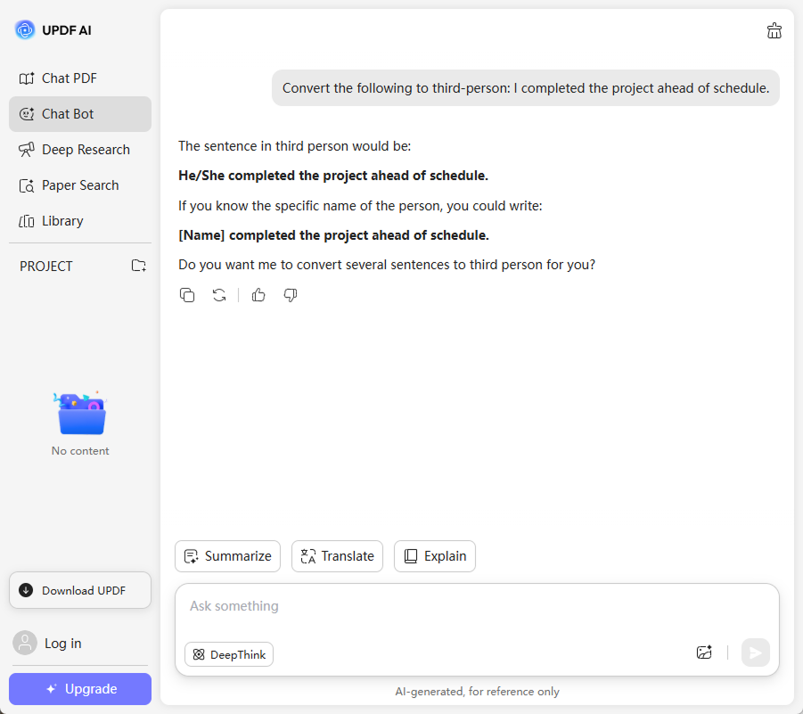Image resolution: width=803 pixels, height=714 pixels.
Task: Click the UPDF AI logo
Action: click(53, 30)
